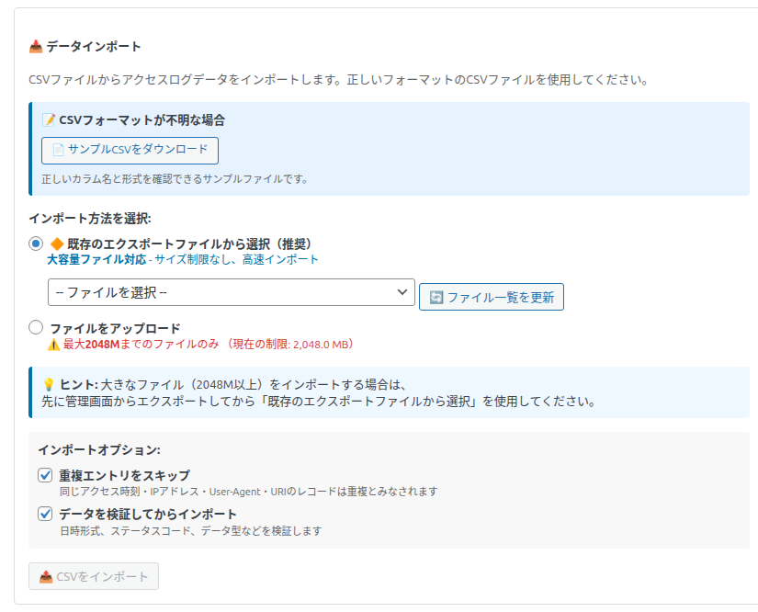Image resolution: width=758 pixels, height=612 pixels.
Task: Download the sample CSV file
Action: (x=130, y=151)
